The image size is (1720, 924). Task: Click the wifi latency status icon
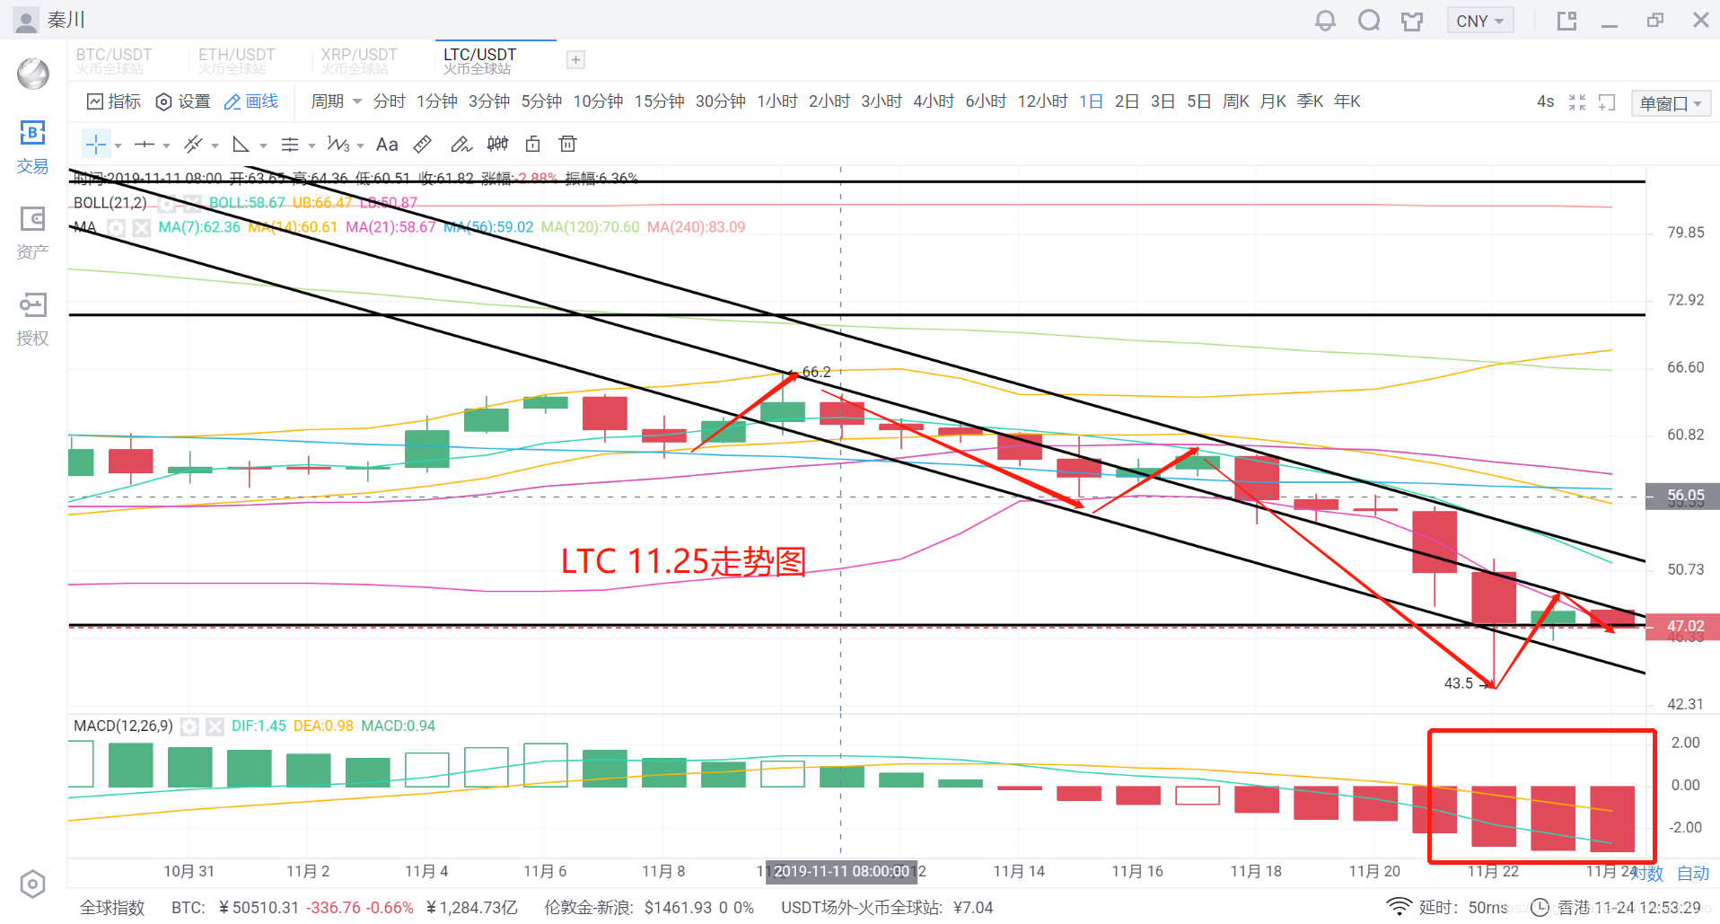pyautogui.click(x=1398, y=907)
